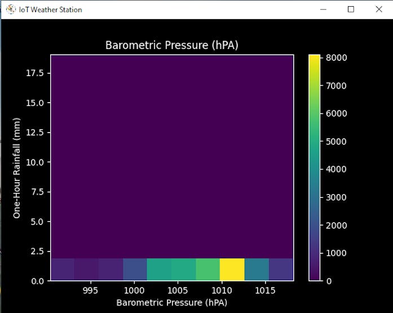Image resolution: width=393 pixels, height=313 pixels.
Task: Click the yellow top of the colorbar
Action: (315, 58)
